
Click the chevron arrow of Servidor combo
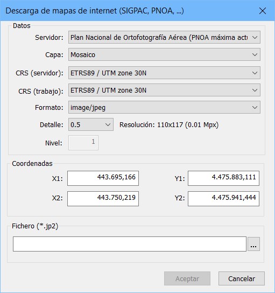(x=255, y=37)
